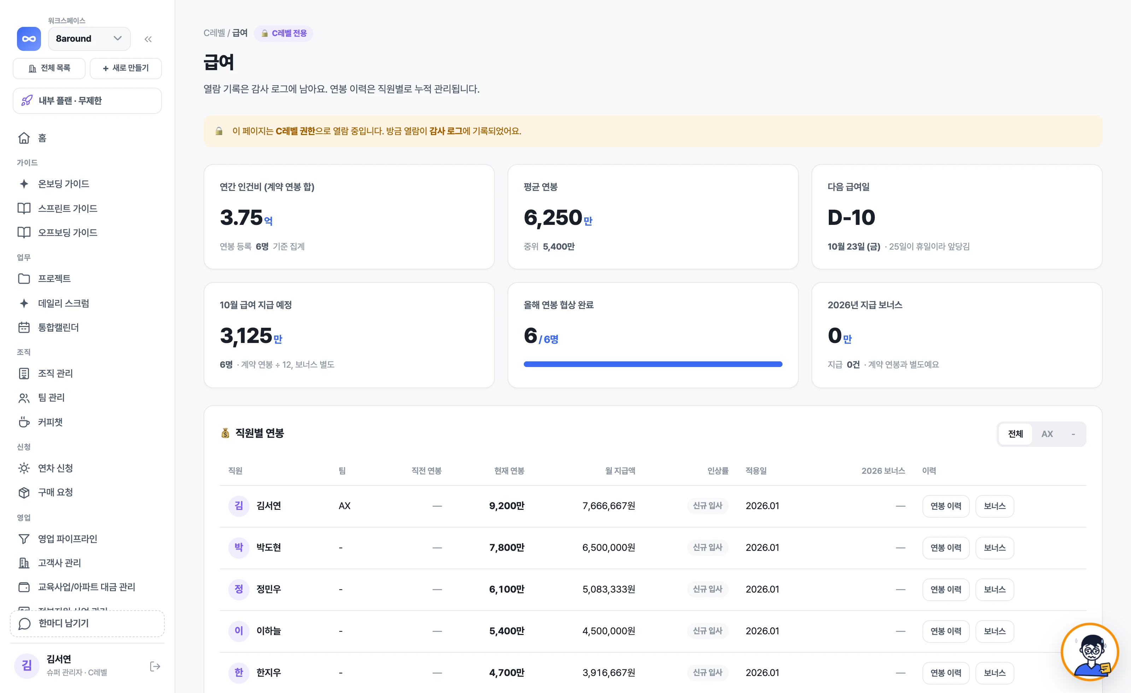Go to 홈 via house icon
Viewport: 1131px width, 693px height.
pos(87,138)
